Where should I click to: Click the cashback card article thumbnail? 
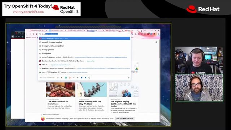(x=123, y=90)
